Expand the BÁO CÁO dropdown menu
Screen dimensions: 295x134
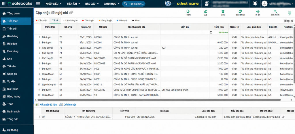92,4
